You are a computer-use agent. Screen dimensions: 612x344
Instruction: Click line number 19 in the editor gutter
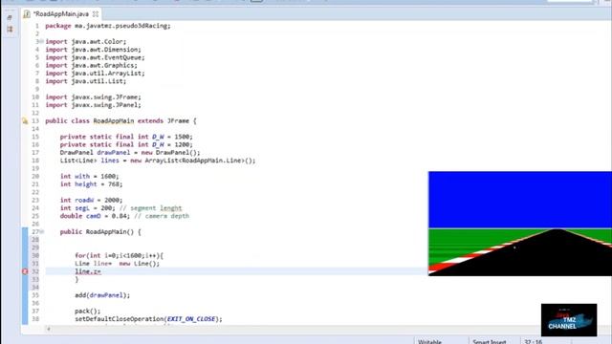point(35,168)
